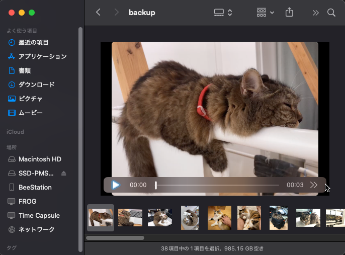Click the drive icon beside SSD-PMS
345x255 pixels.
click(x=12, y=174)
